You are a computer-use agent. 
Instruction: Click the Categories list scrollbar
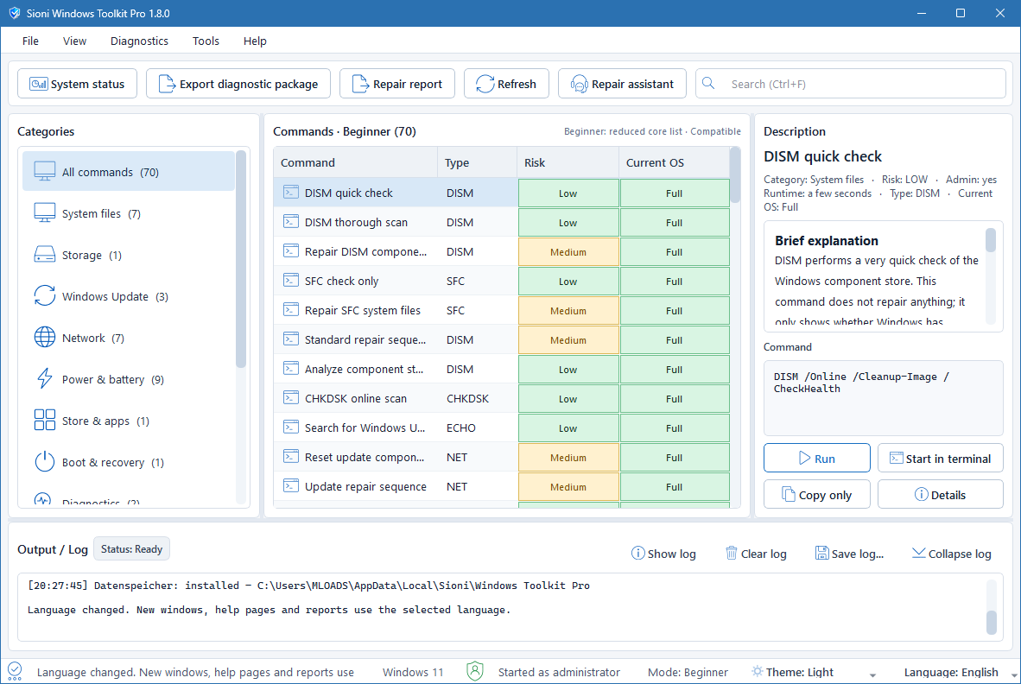click(x=241, y=258)
